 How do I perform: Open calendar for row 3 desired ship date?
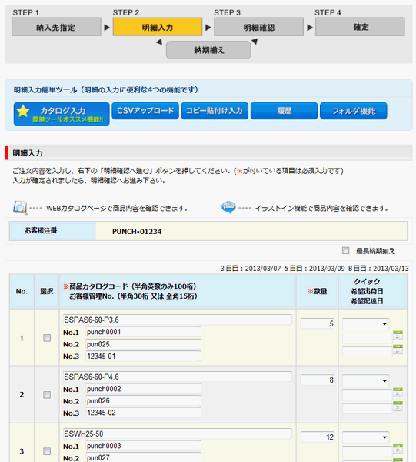[398, 449]
